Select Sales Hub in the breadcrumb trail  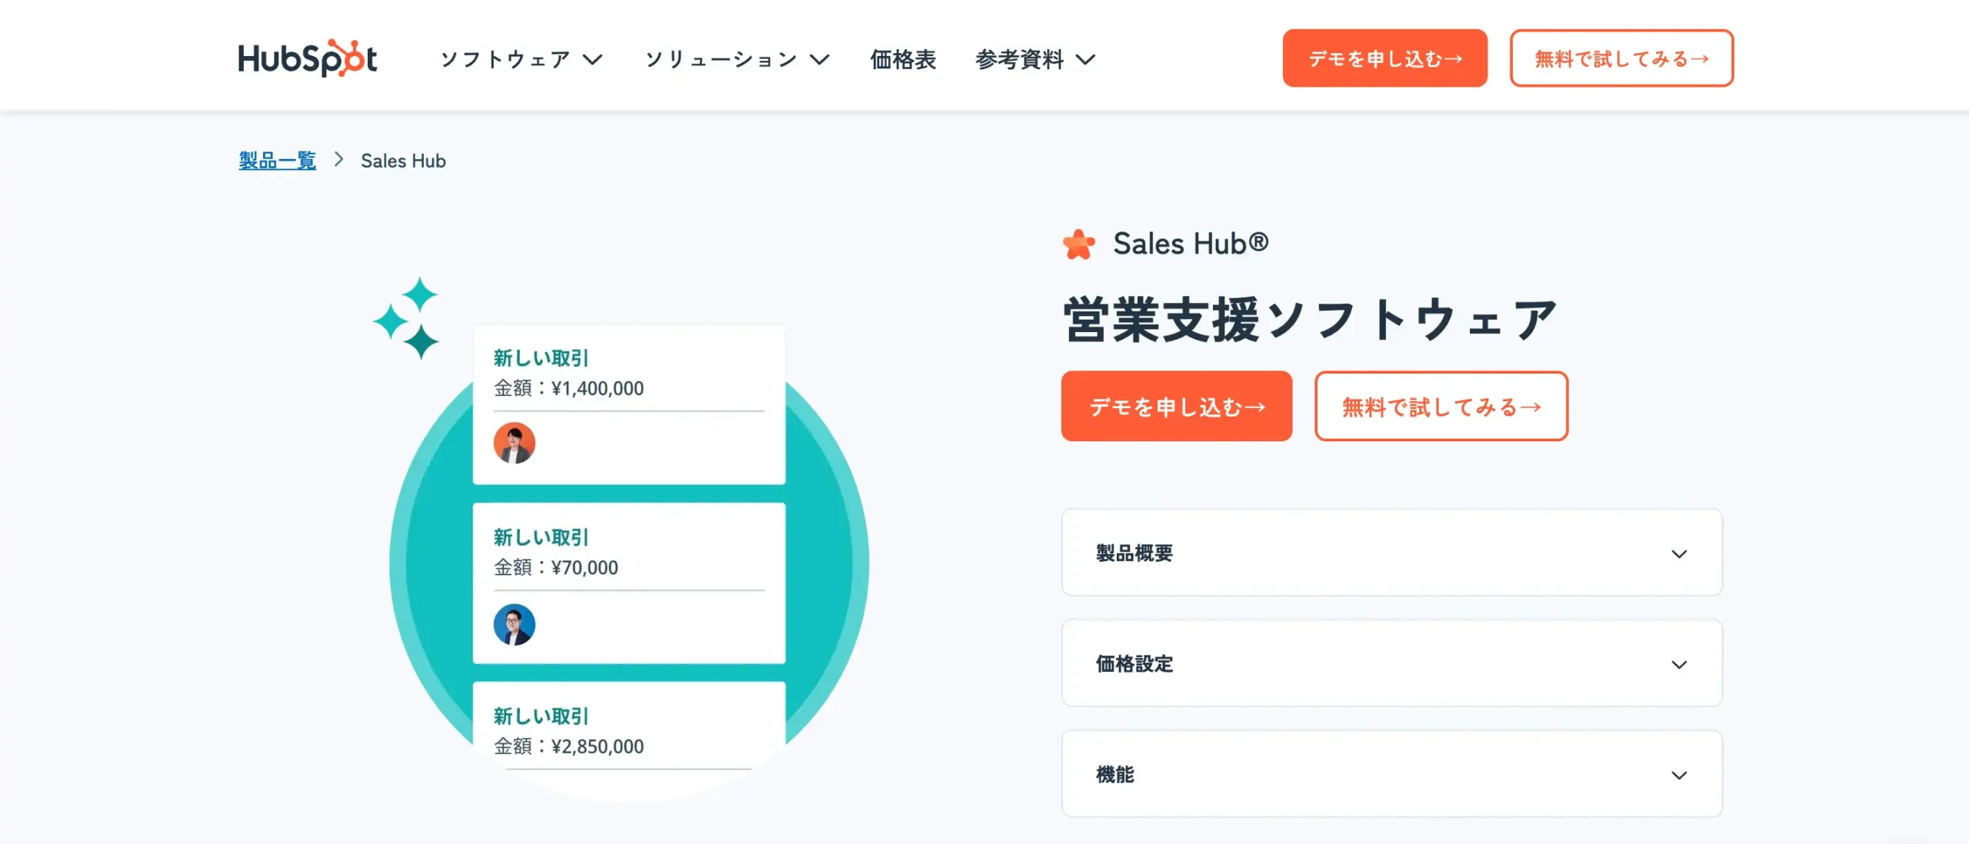[x=403, y=161]
